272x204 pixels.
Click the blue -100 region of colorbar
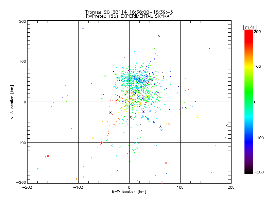[249, 138]
